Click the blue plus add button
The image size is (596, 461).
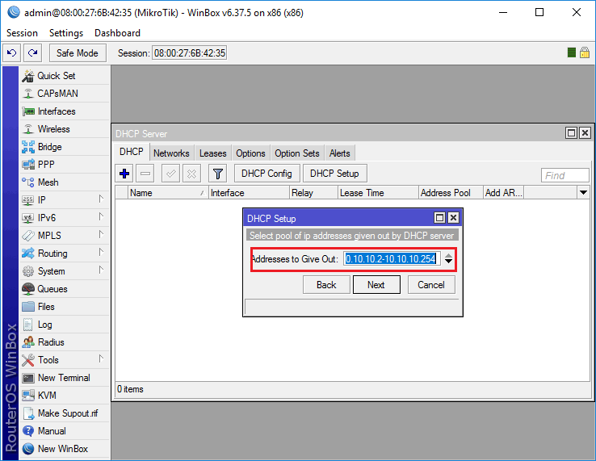[124, 174]
